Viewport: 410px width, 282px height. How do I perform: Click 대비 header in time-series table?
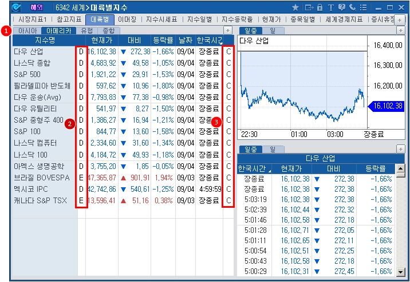[334, 168]
